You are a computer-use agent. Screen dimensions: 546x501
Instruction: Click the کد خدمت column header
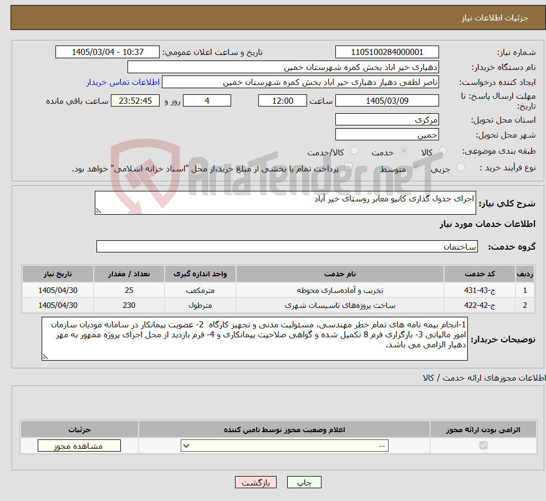point(479,274)
